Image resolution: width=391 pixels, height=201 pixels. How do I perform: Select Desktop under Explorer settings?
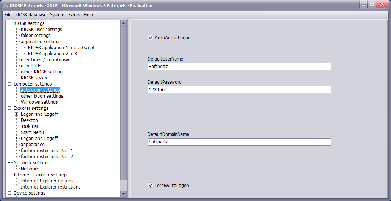29,120
